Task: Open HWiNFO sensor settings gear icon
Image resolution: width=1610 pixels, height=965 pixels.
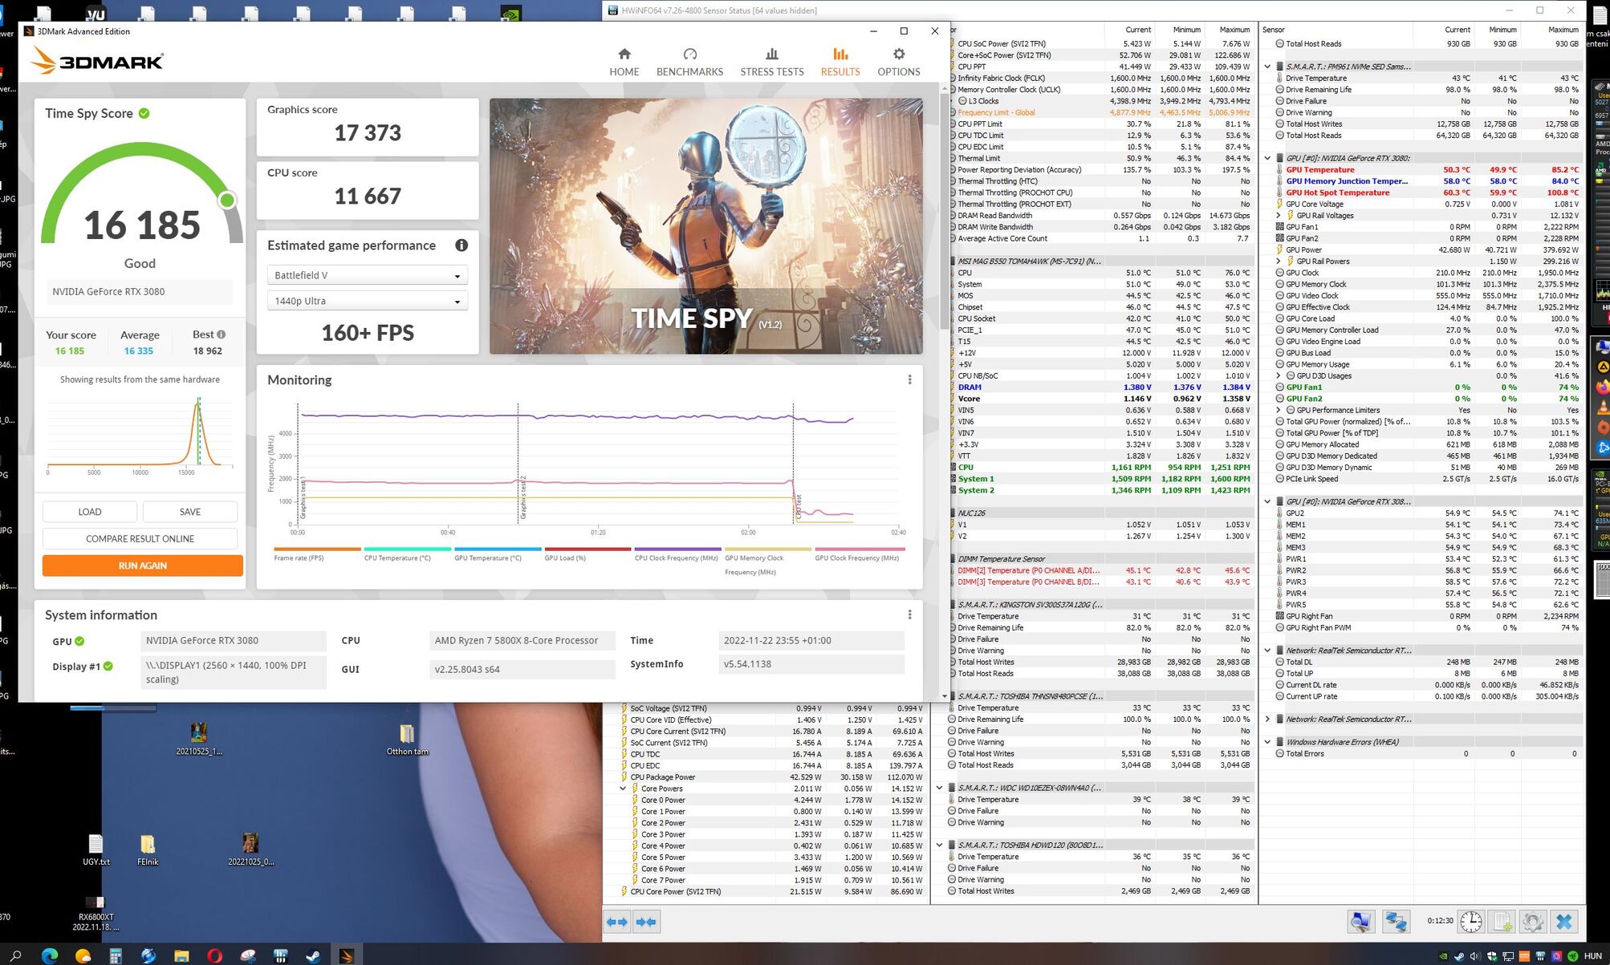Action: click(1532, 922)
